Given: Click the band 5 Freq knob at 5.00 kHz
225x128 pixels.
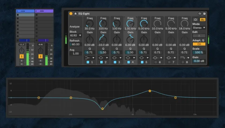Looking at the screenshot, I should [144, 23].
